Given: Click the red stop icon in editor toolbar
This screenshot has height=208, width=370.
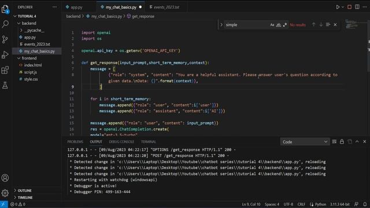Looking at the screenshot, I should 349,7.
